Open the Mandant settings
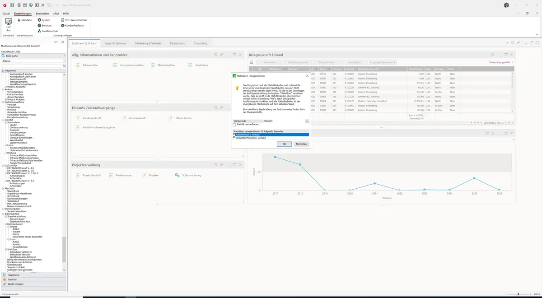This screenshot has height=298, width=542. (24, 20)
